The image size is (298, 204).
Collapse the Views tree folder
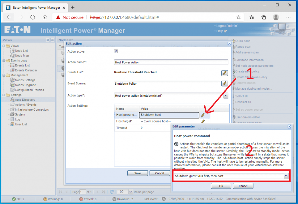click(x=3, y=46)
